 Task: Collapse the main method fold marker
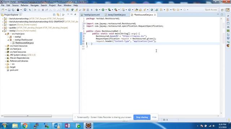click(x=85, y=34)
